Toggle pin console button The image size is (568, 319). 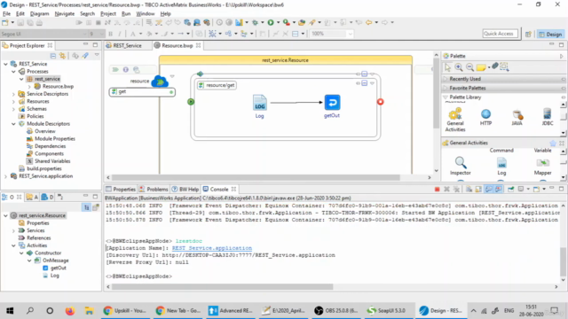point(511,189)
